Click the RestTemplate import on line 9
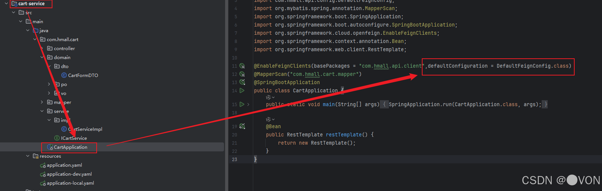 (x=330, y=49)
